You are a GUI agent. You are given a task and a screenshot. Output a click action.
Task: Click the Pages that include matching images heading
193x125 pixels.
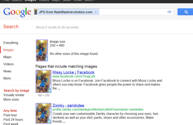[66, 66]
